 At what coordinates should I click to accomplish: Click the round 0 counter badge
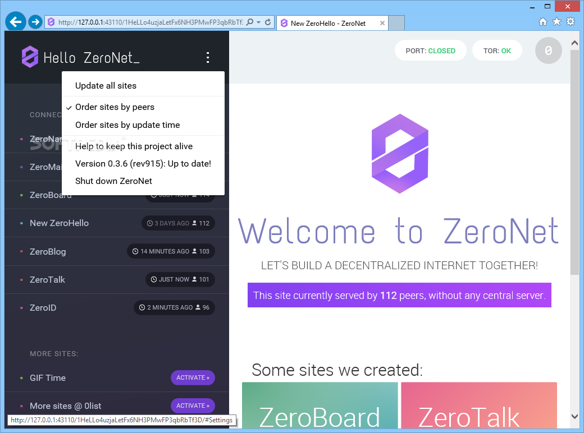pos(548,50)
